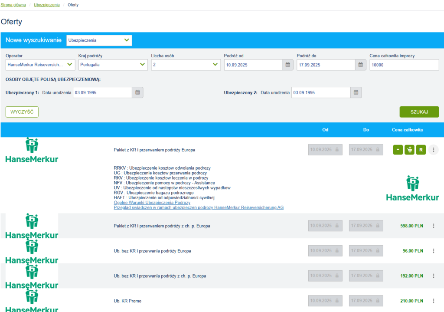444x312 pixels.
Task: Open more options for 598.00 PLN offer
Action: click(434, 226)
